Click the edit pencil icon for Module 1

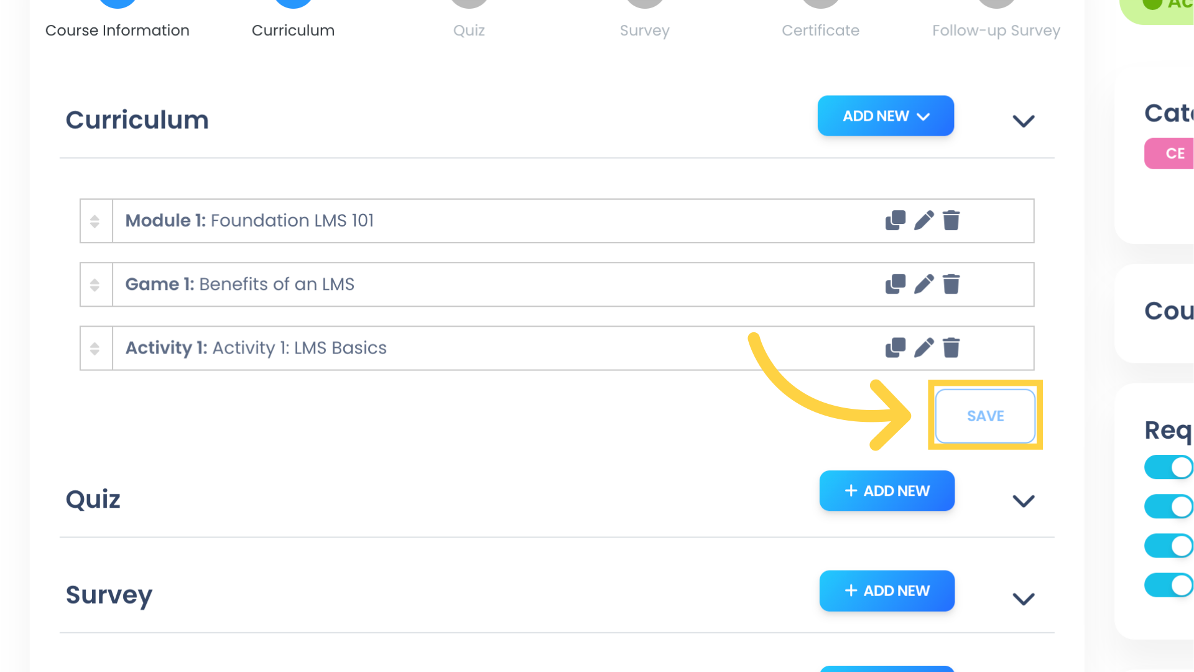[923, 220]
